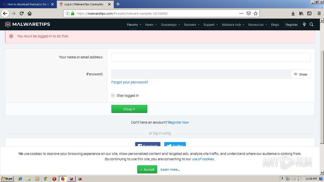
Task: Toggle the Stay logged in checkbox
Action: coord(113,96)
